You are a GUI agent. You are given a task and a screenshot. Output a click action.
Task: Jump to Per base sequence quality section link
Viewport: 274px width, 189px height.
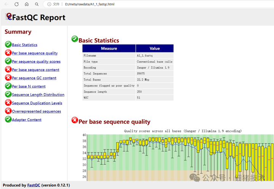coord(35,53)
